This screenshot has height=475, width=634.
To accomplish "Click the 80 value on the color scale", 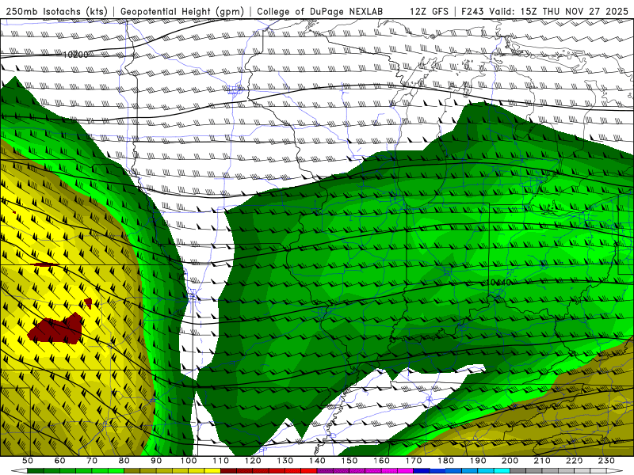I will point(124,461).
